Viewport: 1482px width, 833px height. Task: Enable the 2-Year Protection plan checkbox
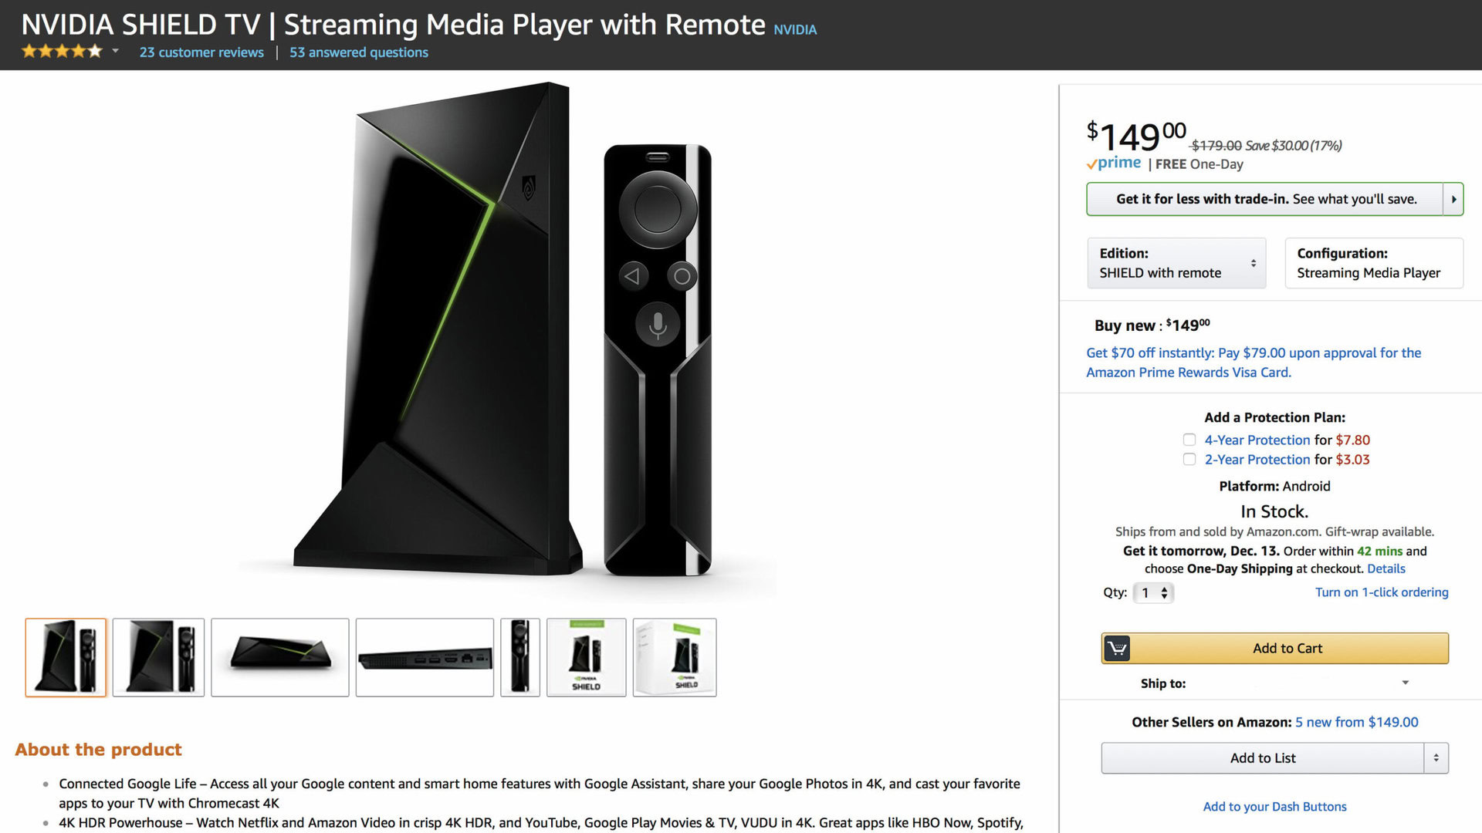click(x=1189, y=460)
